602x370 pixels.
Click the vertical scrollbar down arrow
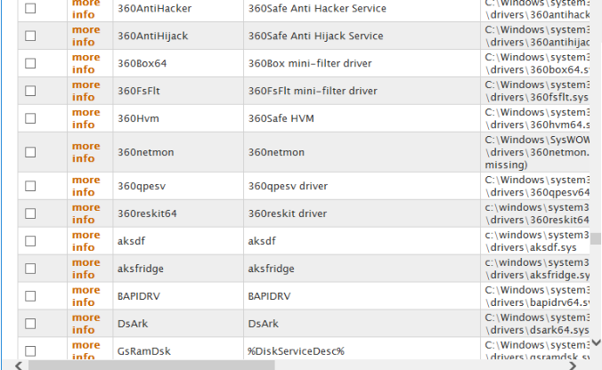[596, 342]
